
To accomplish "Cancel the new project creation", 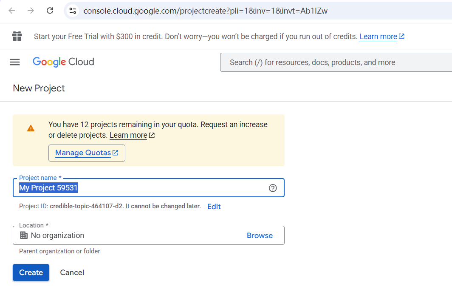I will coord(72,272).
